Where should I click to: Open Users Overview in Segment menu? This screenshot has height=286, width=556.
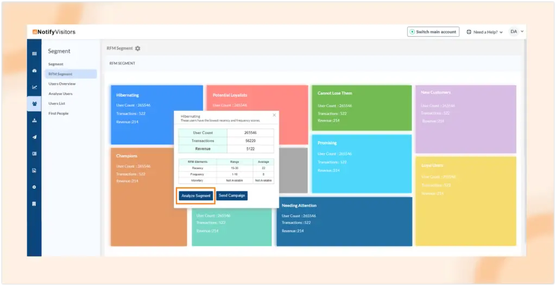(62, 84)
